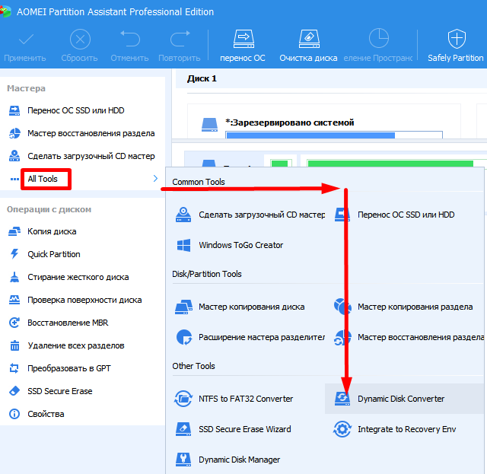Viewport: 487px width, 474px height.
Task: Click Восстановление MBR link
Action: [x=68, y=323]
